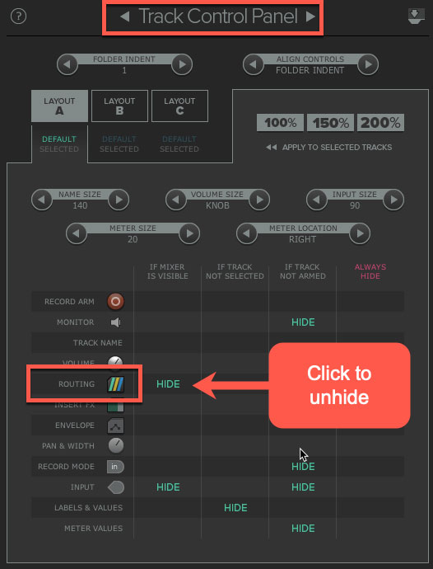Go to next panel after Track Control Panel
Image resolution: width=433 pixels, height=569 pixels.
[x=310, y=16]
